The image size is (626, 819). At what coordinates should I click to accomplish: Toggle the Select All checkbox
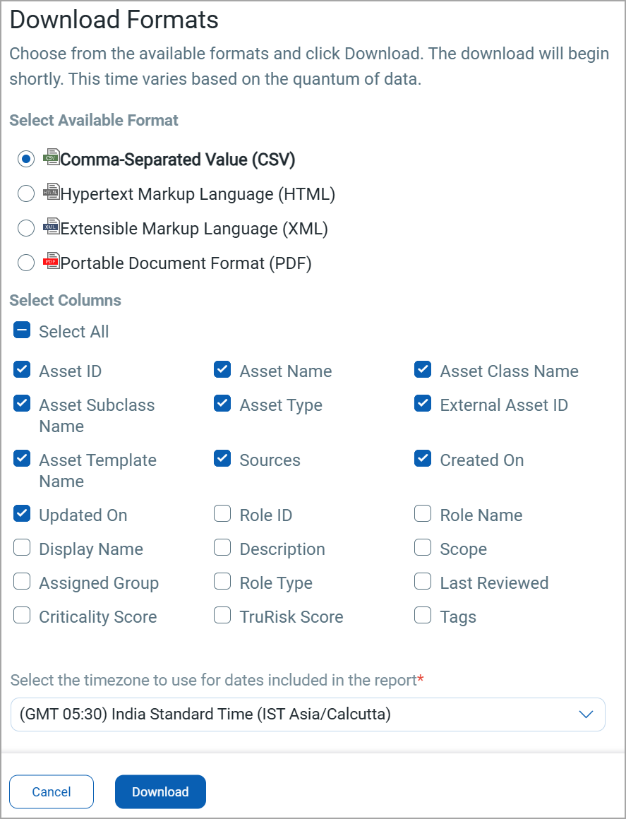23,330
